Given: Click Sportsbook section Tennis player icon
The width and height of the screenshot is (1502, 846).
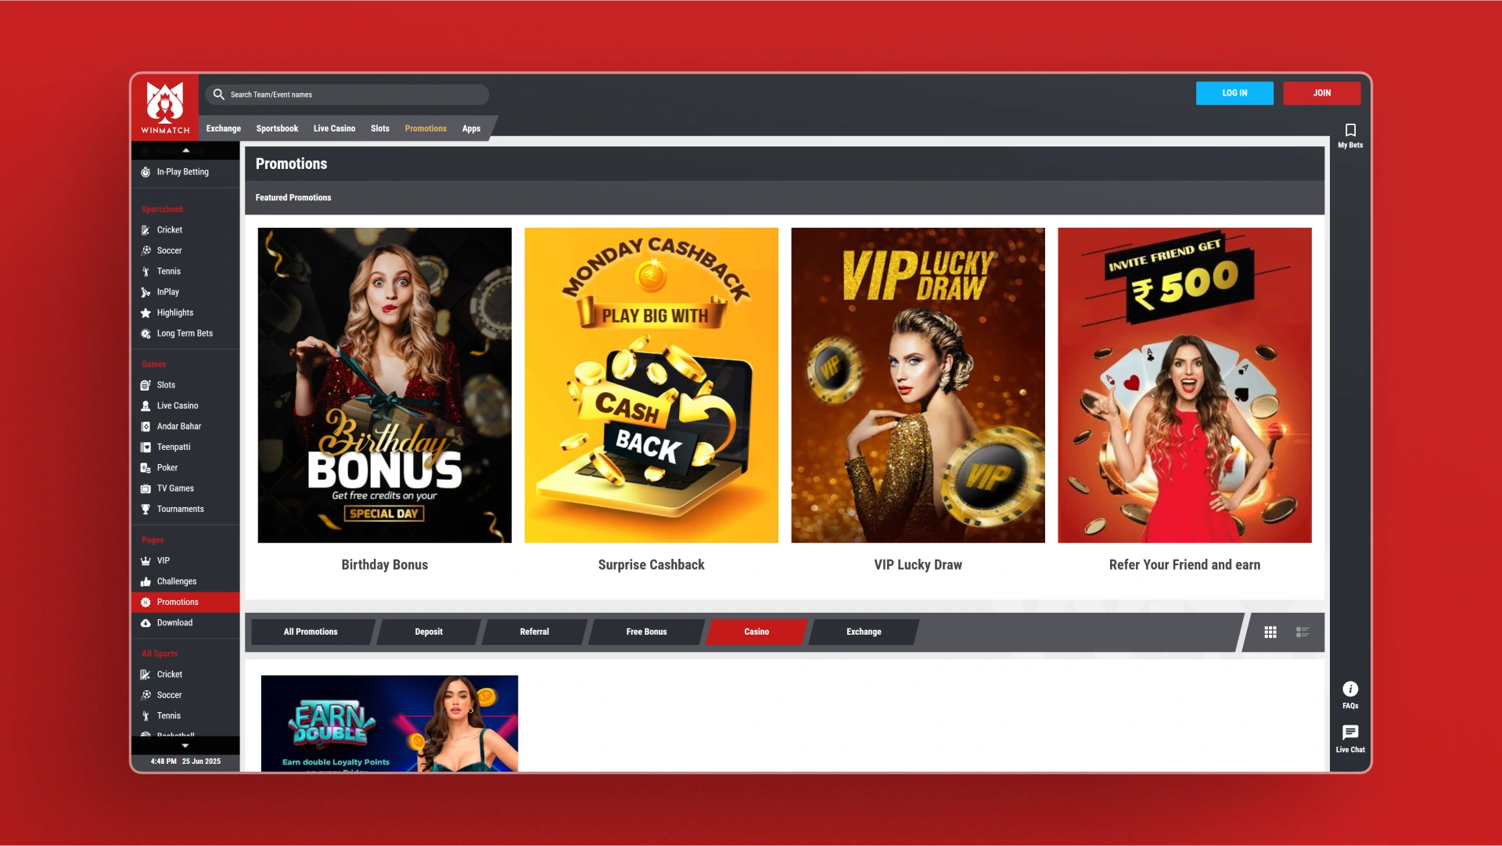Looking at the screenshot, I should pos(146,272).
